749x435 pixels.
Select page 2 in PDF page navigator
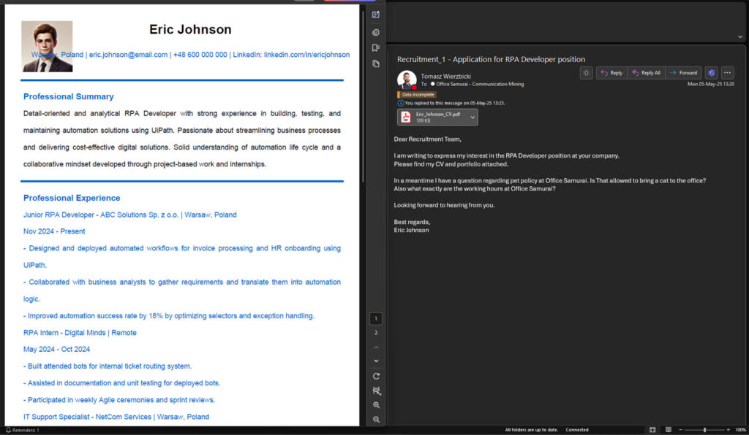376,333
